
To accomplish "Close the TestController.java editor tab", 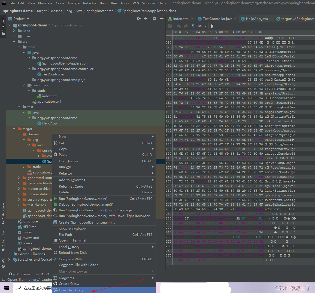I will click(235, 19).
